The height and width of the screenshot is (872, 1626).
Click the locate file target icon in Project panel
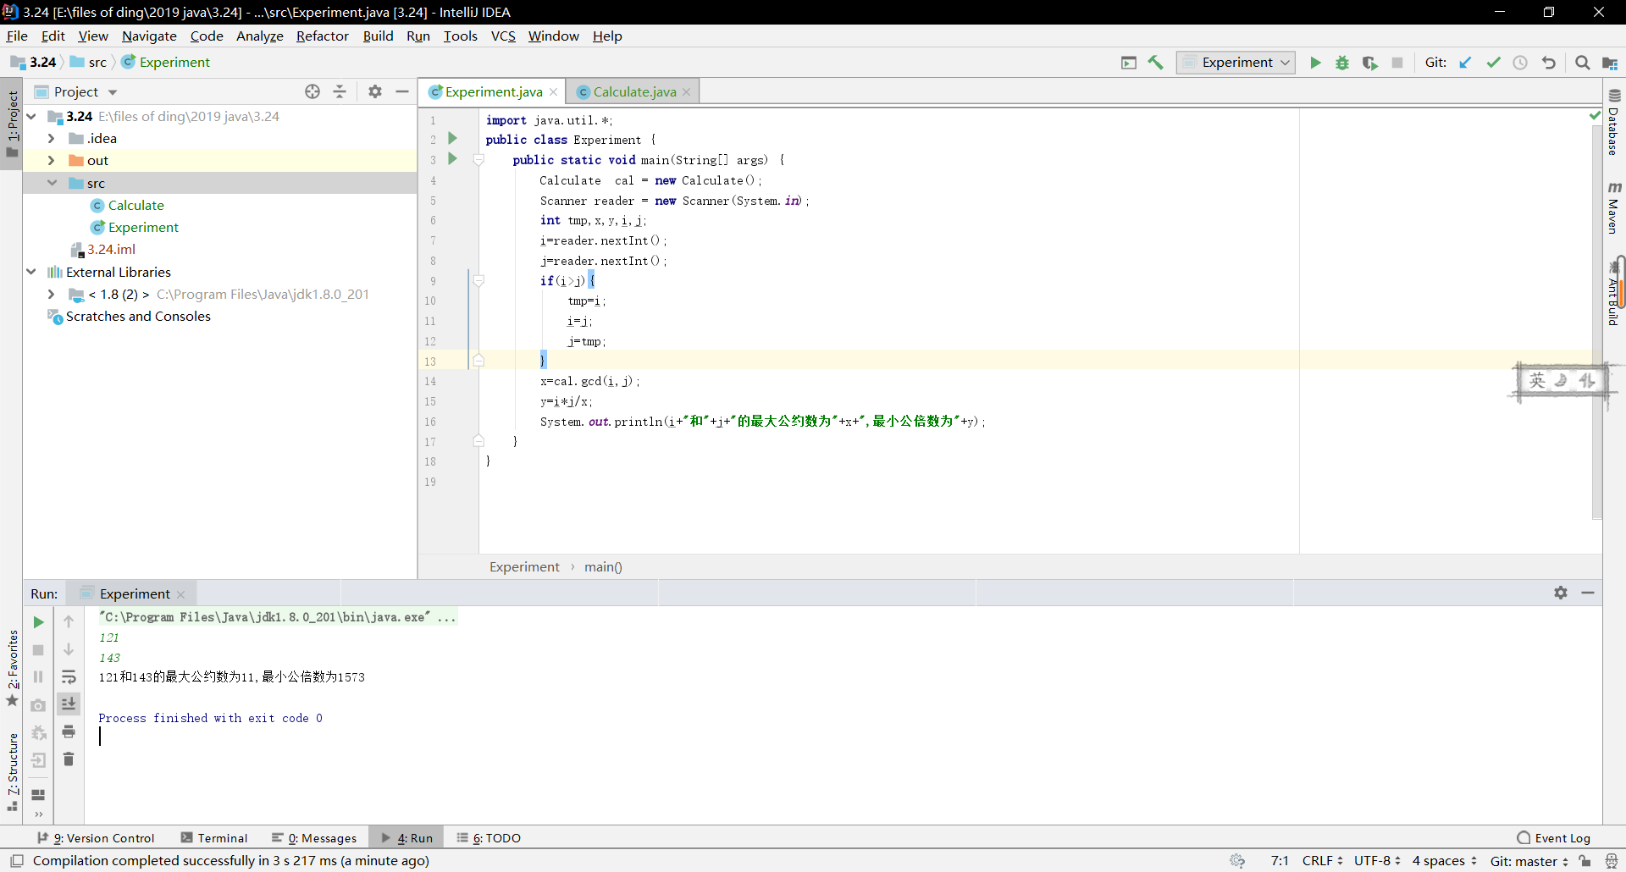point(312,91)
